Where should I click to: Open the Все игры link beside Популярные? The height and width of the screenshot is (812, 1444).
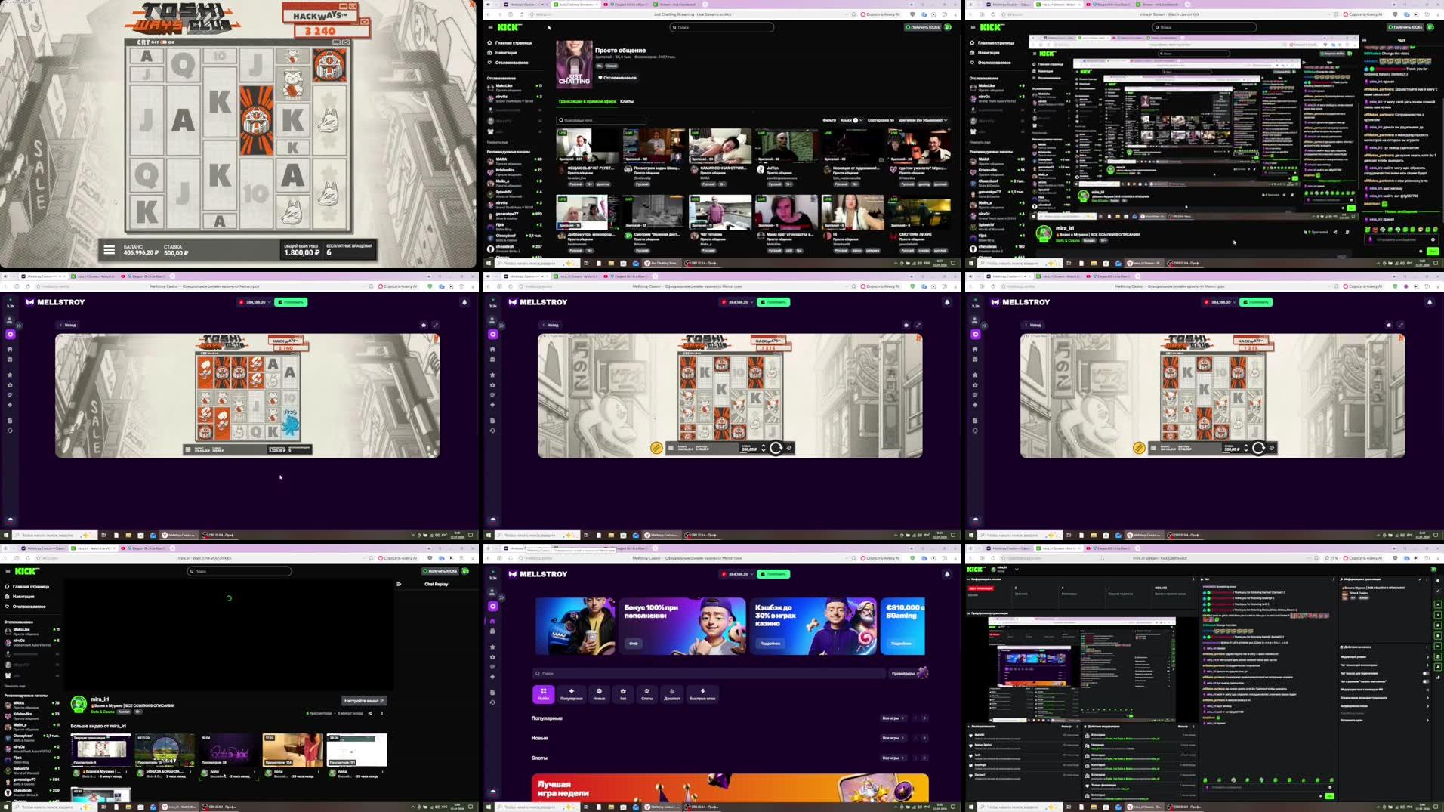[x=893, y=718]
